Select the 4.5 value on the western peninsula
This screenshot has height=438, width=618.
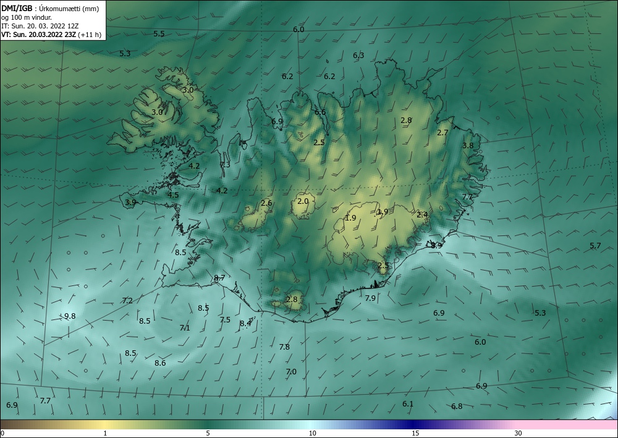click(x=173, y=195)
